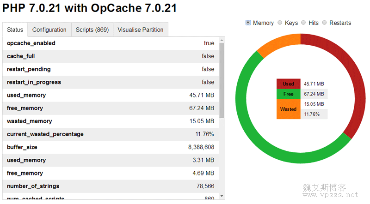Select the Memory radio button
Image resolution: width=370 pixels, height=204 pixels.
(x=248, y=23)
